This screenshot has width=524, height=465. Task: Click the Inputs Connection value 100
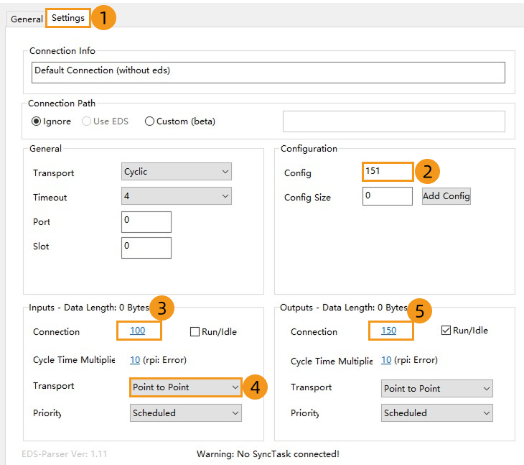click(x=137, y=331)
